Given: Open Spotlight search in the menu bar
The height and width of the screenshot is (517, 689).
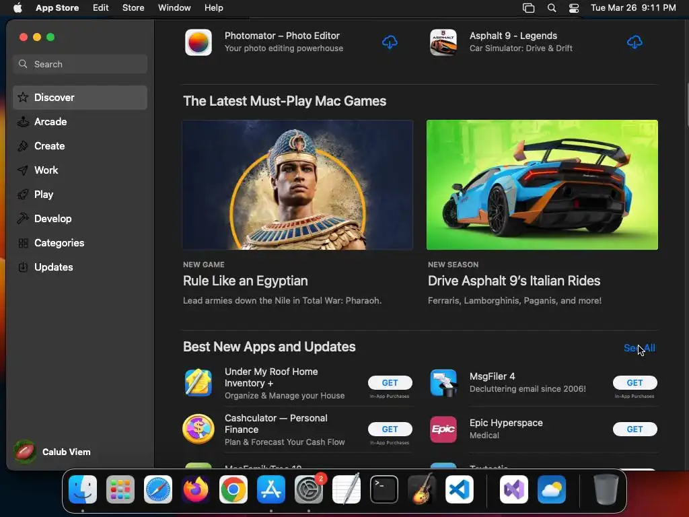Looking at the screenshot, I should (552, 8).
